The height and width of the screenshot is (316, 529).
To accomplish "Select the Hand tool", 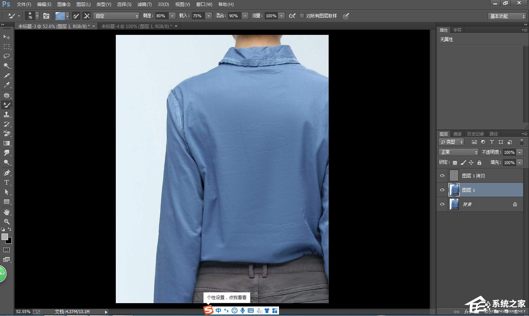I will point(7,211).
